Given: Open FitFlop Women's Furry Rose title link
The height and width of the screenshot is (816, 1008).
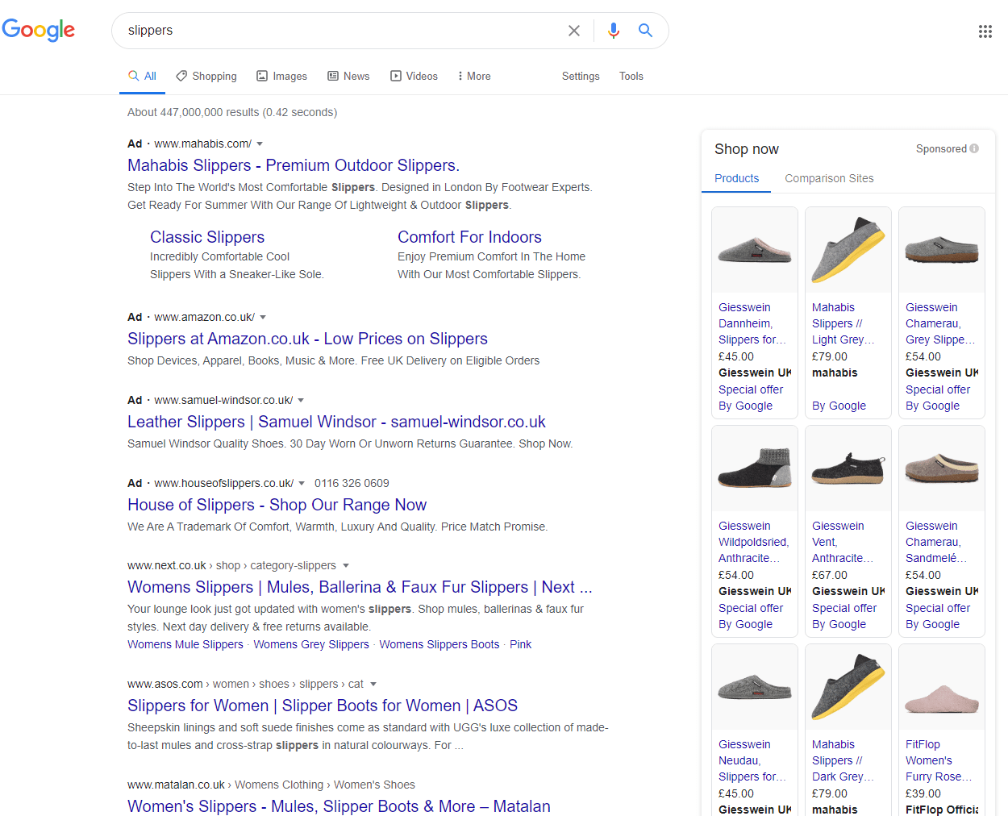Looking at the screenshot, I should tap(939, 760).
